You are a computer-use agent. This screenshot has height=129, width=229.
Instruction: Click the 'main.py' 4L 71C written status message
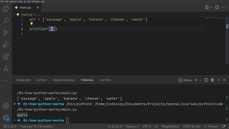point(36,126)
